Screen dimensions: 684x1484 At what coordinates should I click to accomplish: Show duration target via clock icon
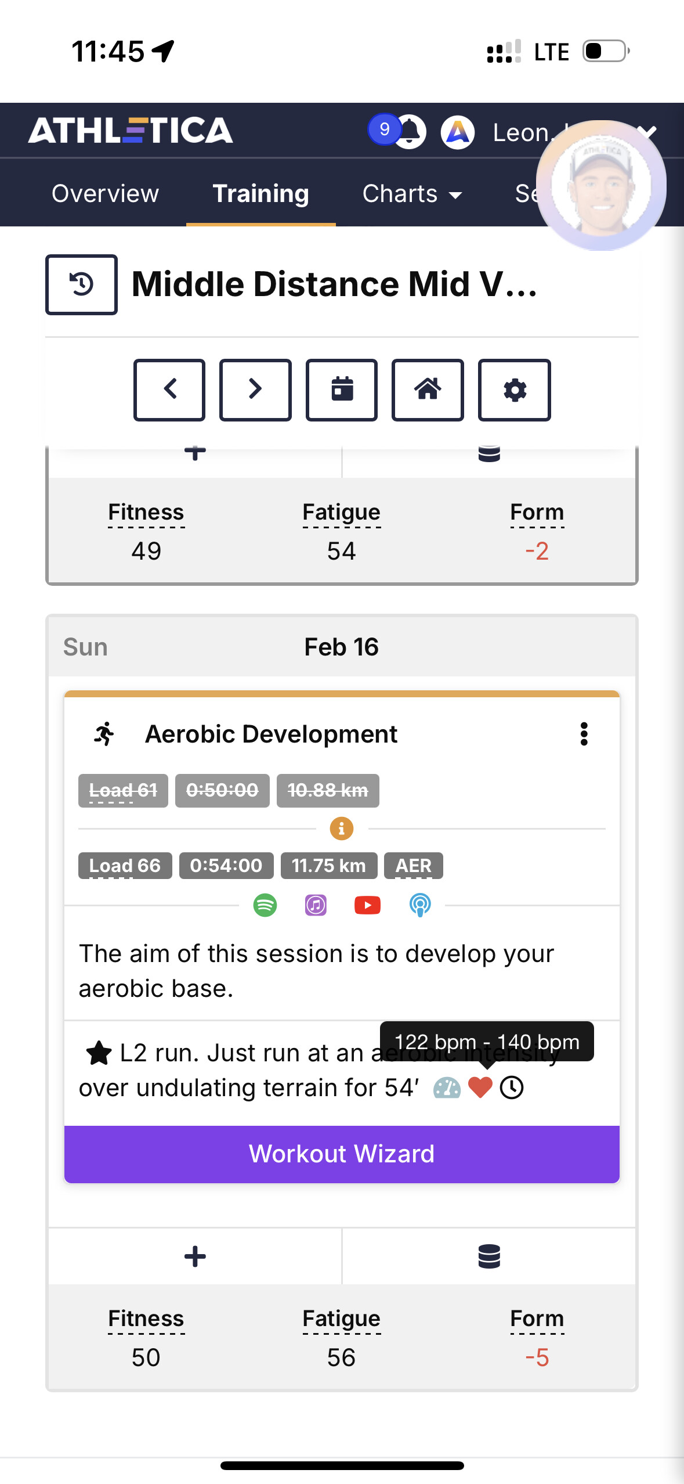click(x=512, y=1087)
